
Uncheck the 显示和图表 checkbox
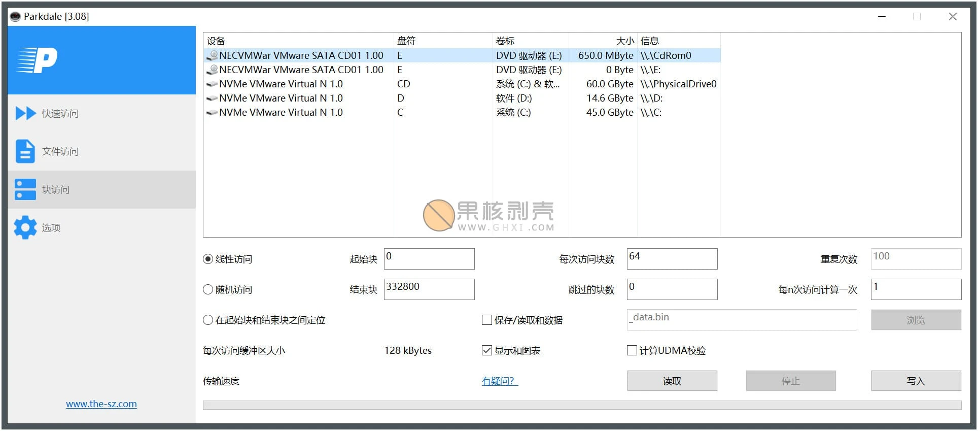coord(487,350)
